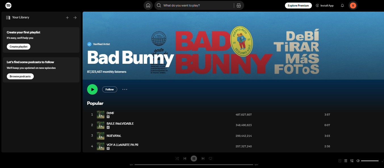
Task: Click the BAILE INoLVIDABLE album thumbnail
Action: click(x=100, y=125)
